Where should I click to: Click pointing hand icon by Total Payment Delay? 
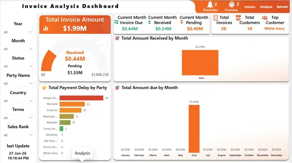pos(44,88)
